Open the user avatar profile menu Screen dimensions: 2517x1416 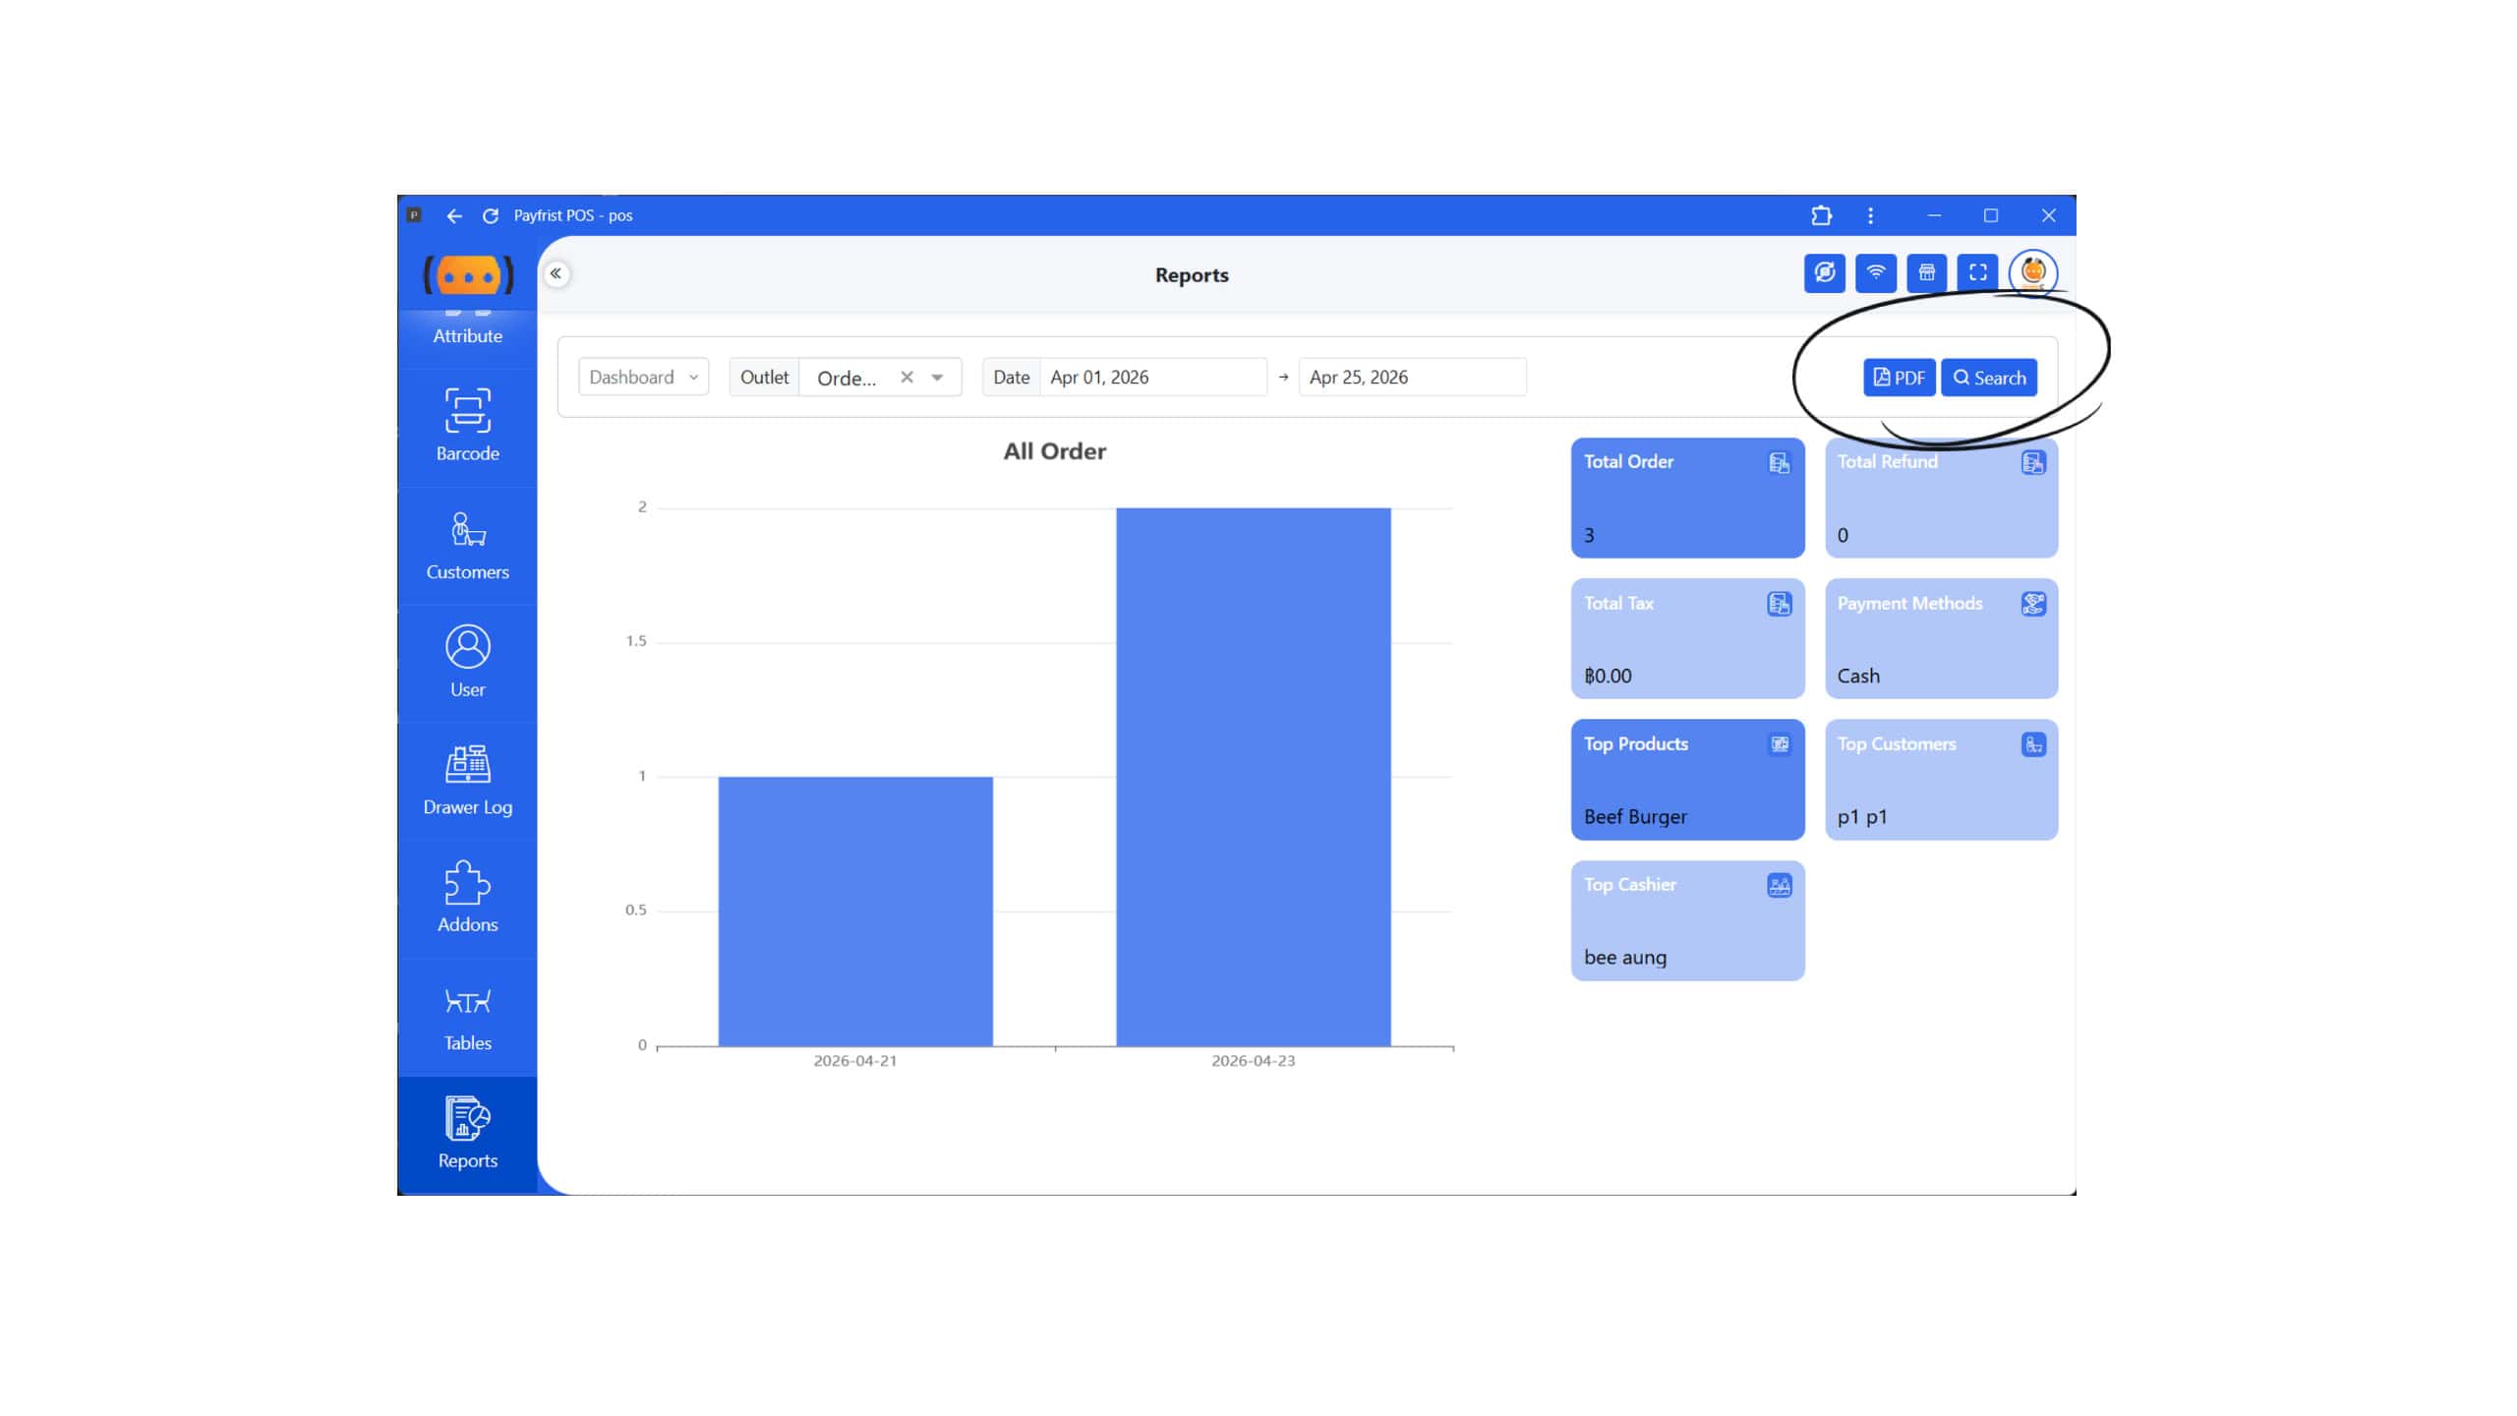tap(2032, 272)
